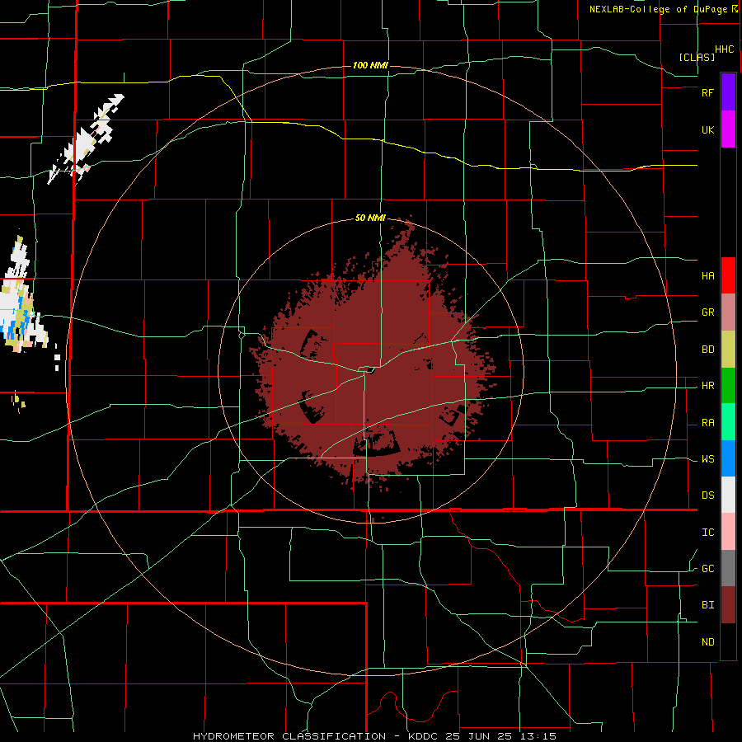The image size is (742, 742).
Task: Click the UK magenta legend swatch
Action: pyautogui.click(x=728, y=129)
